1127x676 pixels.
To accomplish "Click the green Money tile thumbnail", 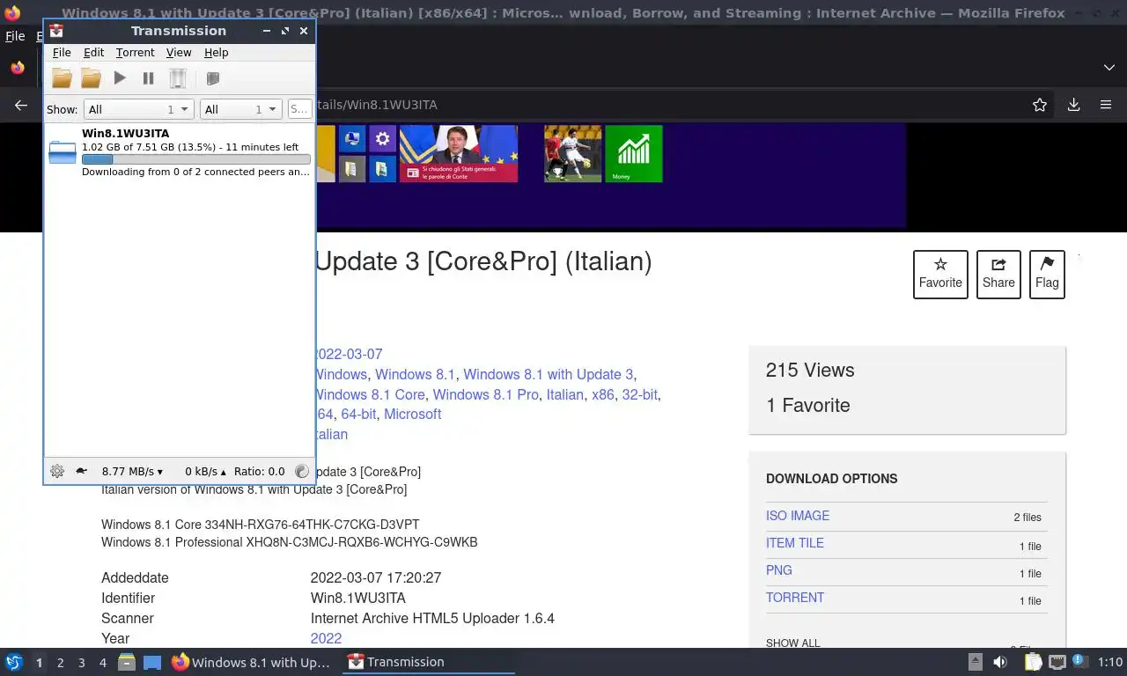I will (634, 153).
